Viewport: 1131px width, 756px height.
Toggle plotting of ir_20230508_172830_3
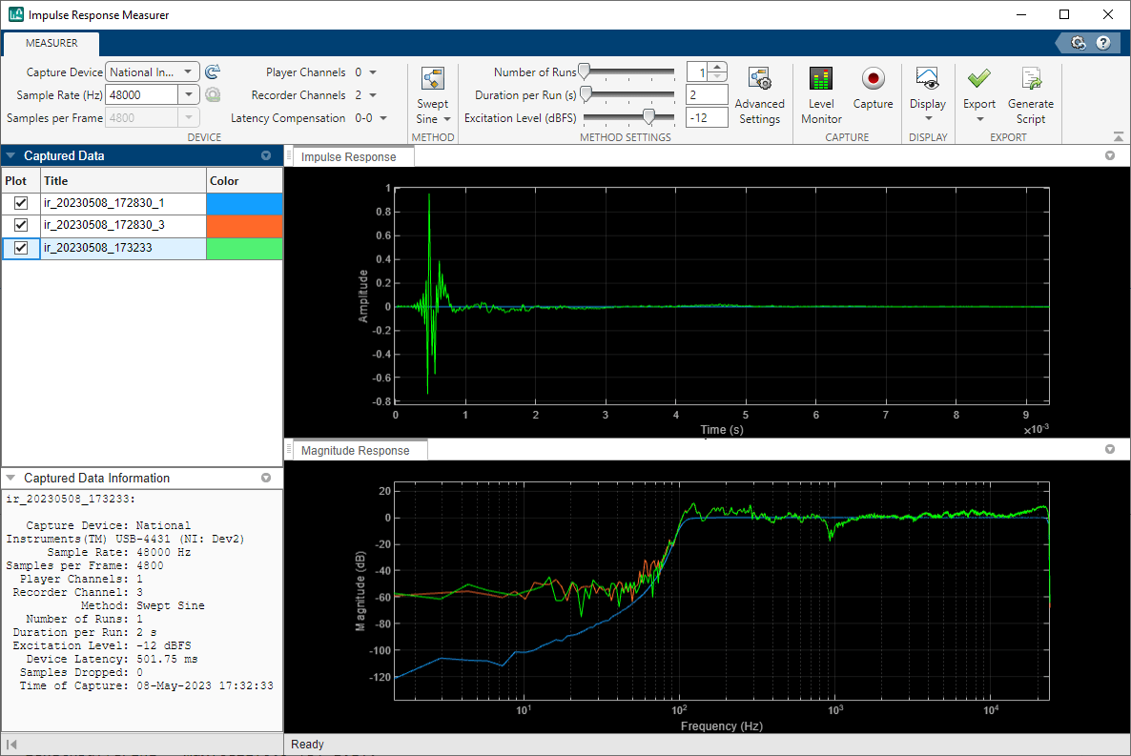click(x=21, y=225)
